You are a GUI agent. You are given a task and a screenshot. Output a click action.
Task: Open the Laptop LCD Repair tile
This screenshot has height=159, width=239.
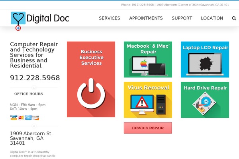pos(205,60)
